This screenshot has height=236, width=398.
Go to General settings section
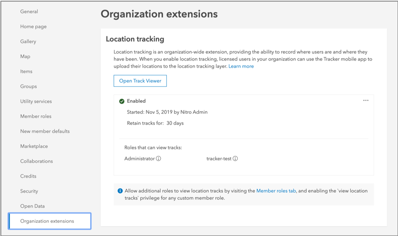[x=29, y=11]
